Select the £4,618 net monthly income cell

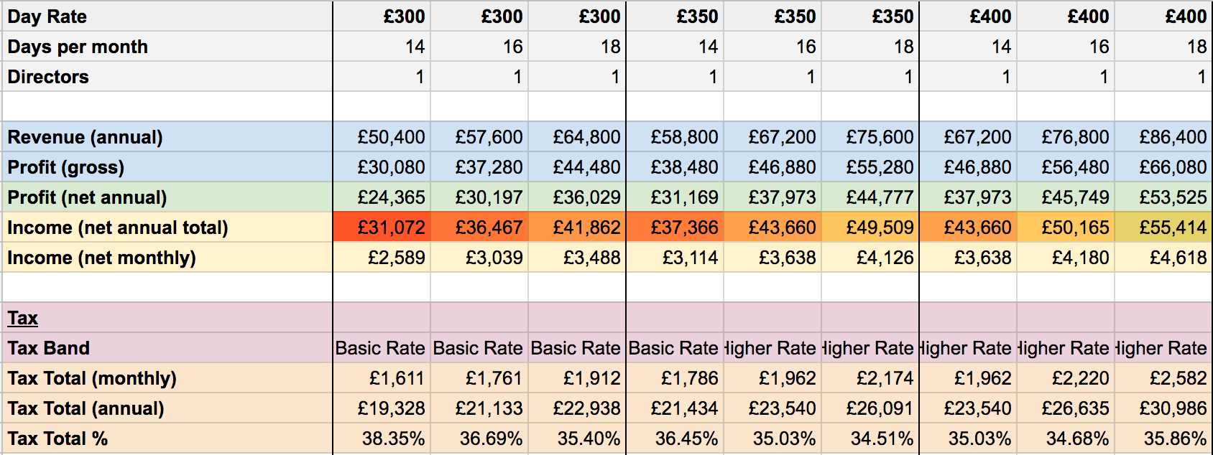(x=1163, y=258)
